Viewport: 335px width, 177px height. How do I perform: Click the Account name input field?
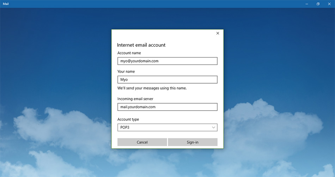pyautogui.click(x=167, y=61)
